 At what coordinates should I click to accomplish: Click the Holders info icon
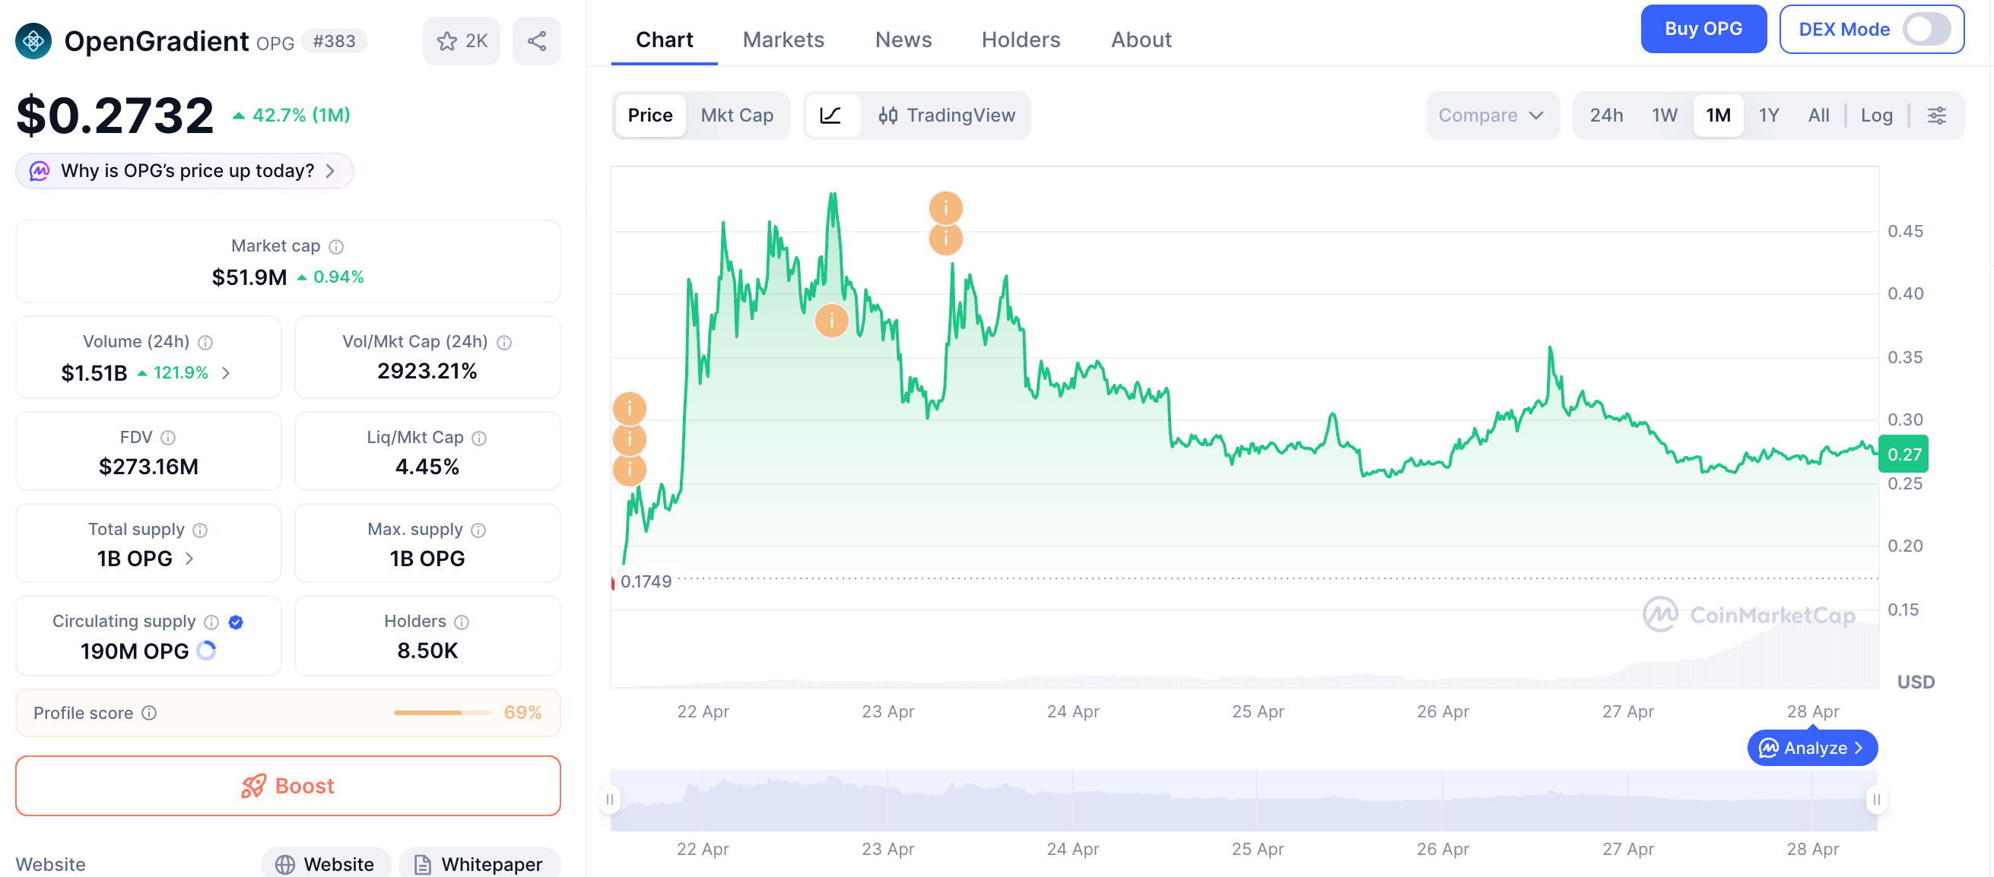pyautogui.click(x=462, y=622)
